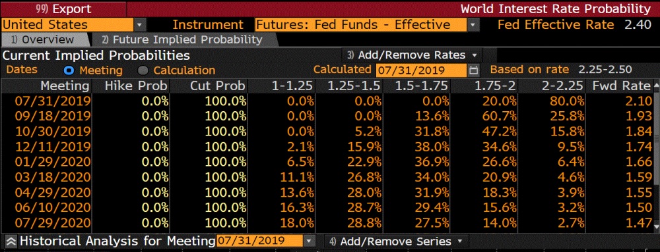Select the 12/11/2019 meeting date
Image resolution: width=660 pixels, height=252 pixels.
pos(53,146)
